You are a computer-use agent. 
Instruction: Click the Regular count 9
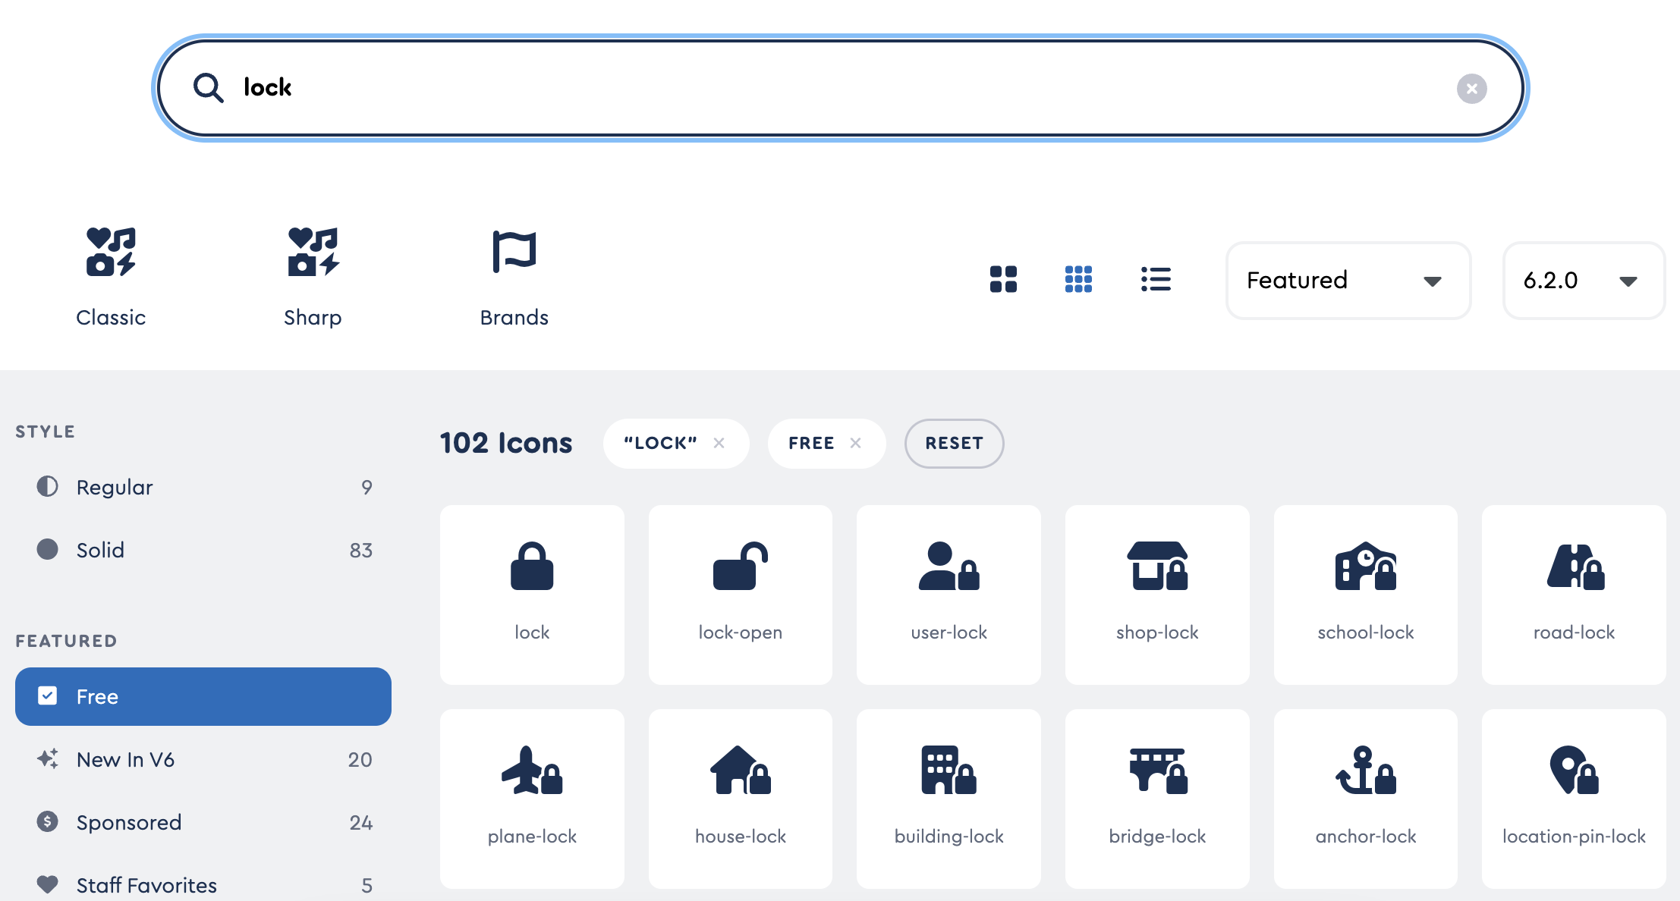[367, 487]
